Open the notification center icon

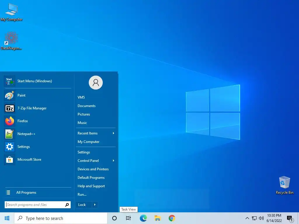(x=290, y=219)
